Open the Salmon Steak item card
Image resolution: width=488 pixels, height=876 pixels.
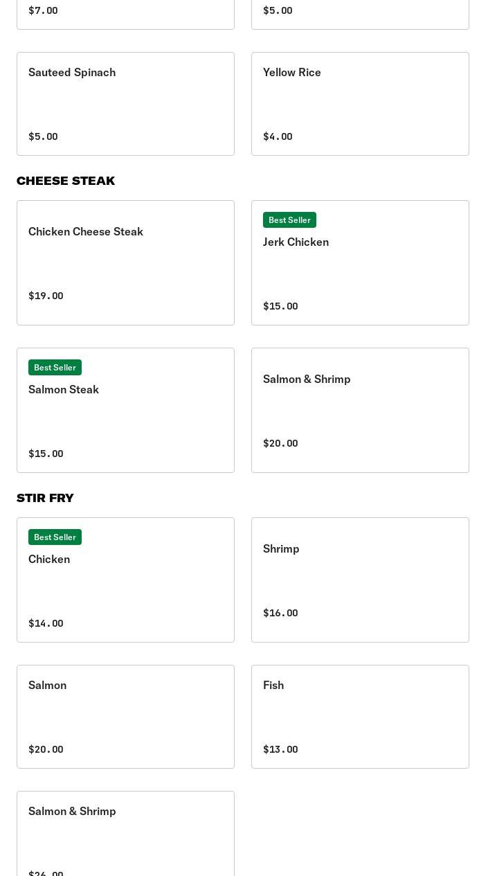(x=125, y=410)
